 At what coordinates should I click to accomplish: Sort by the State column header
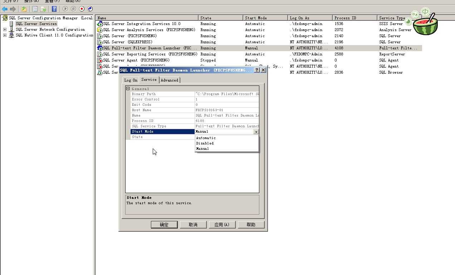(x=221, y=18)
